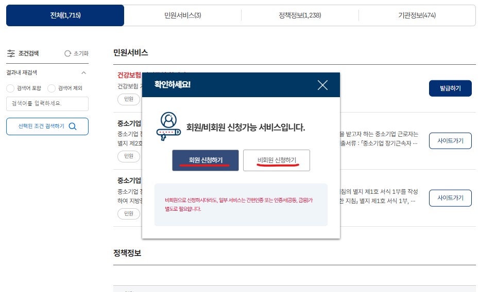
Task: Click the 조건검색 label
Action: (x=28, y=53)
